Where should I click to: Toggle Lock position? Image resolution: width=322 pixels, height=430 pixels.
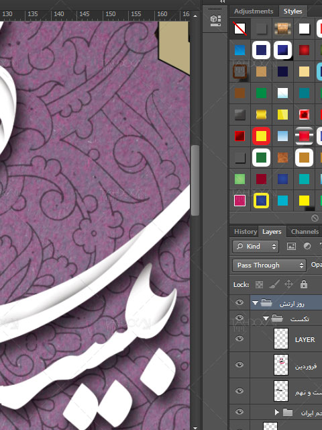point(288,284)
